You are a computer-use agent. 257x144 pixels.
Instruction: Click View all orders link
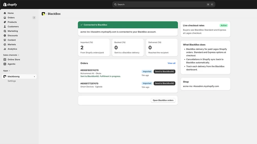[172, 63]
